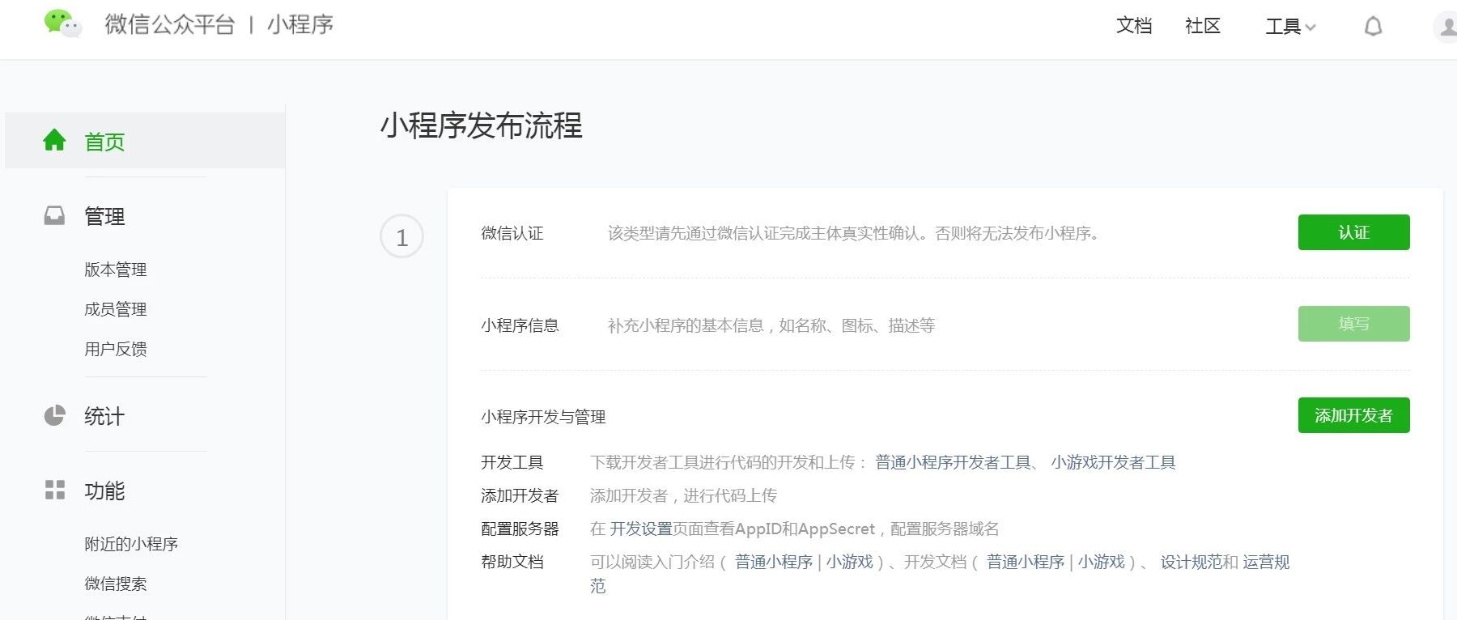Open 成员管理 in sidebar
Image resolution: width=1457 pixels, height=620 pixels.
(x=116, y=309)
